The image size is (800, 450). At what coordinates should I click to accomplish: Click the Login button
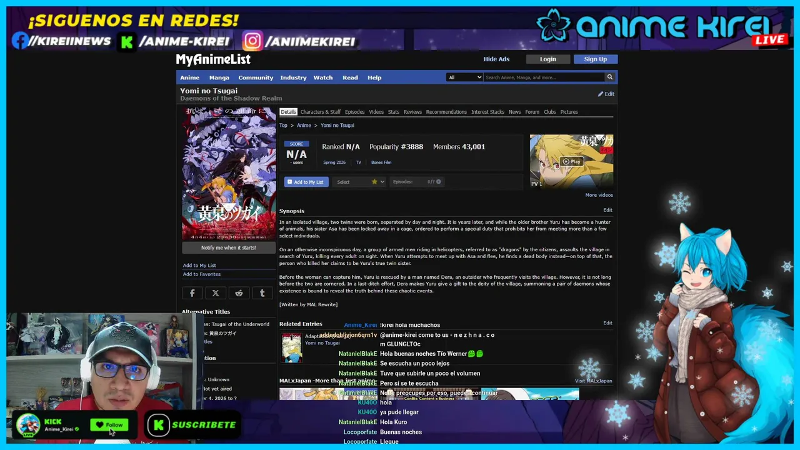[x=547, y=59]
